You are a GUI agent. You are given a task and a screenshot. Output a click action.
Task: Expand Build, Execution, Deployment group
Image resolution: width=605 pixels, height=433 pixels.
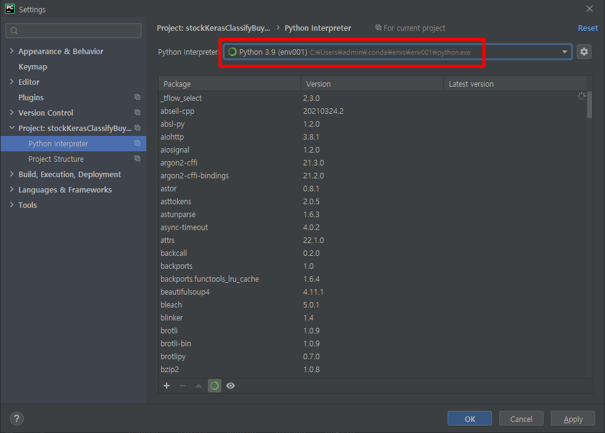coord(12,174)
